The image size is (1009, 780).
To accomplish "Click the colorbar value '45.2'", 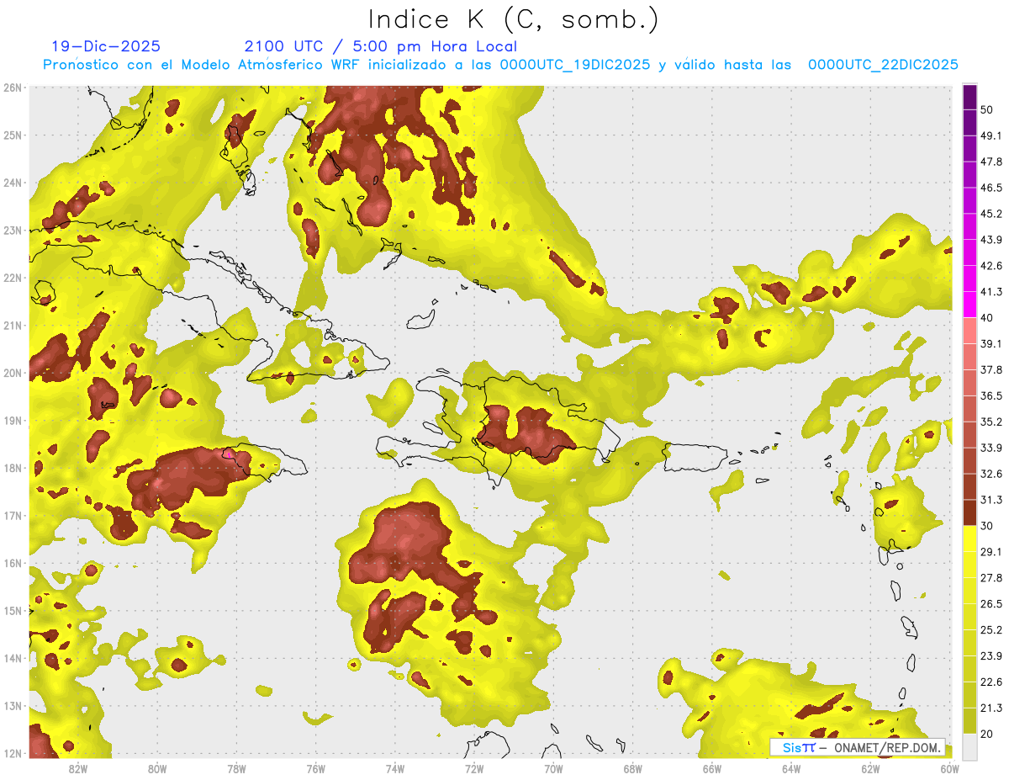I will [x=991, y=214].
